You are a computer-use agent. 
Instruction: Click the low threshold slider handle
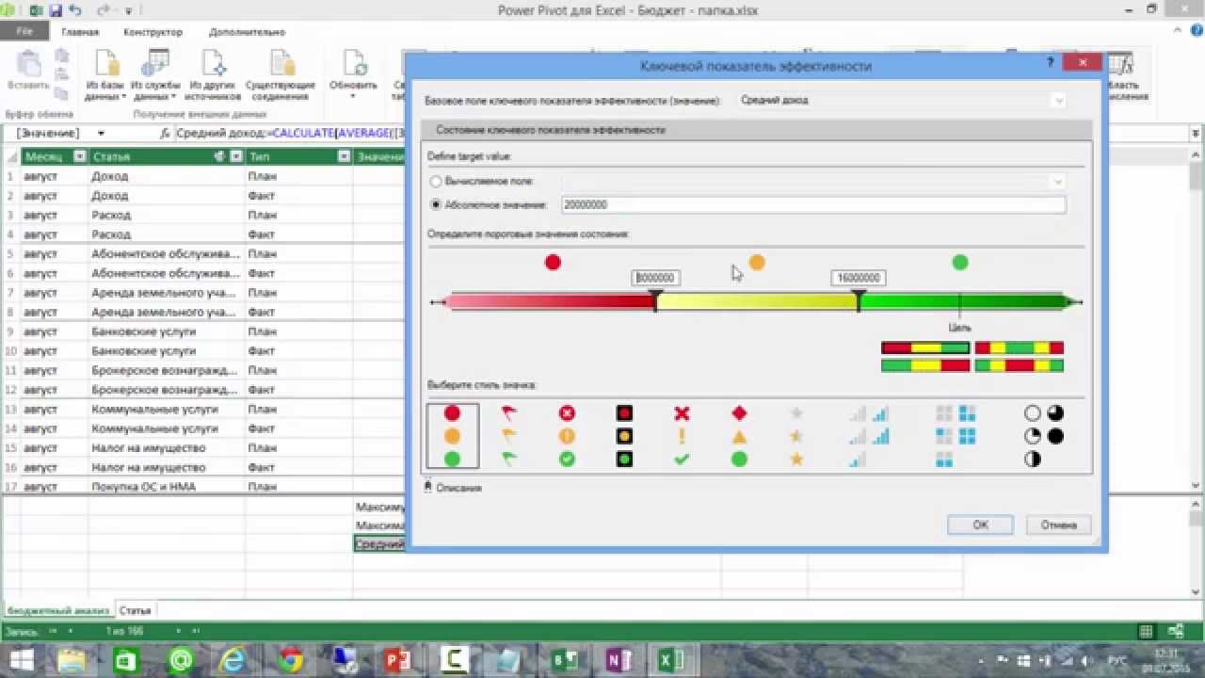pos(656,299)
